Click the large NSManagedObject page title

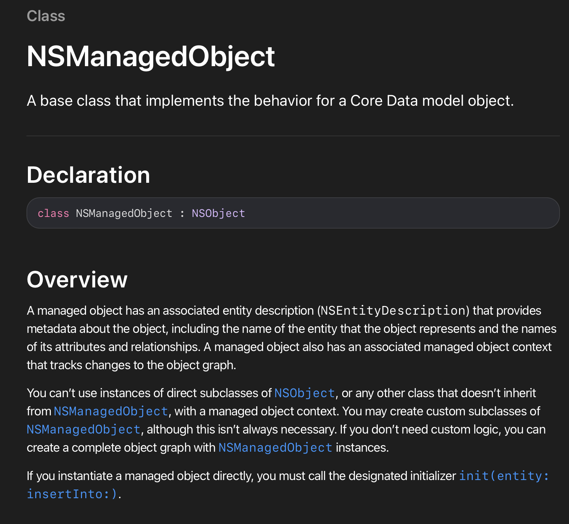click(x=151, y=56)
